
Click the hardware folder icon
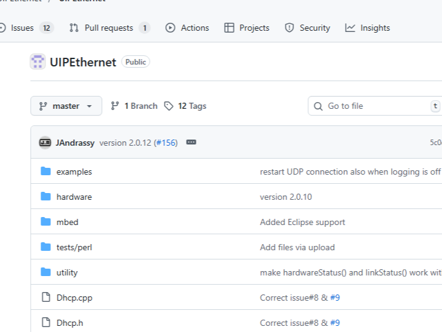pyautogui.click(x=45, y=197)
